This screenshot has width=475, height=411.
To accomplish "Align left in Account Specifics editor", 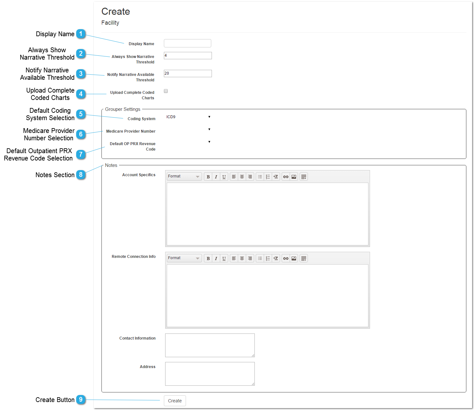I will [234, 177].
